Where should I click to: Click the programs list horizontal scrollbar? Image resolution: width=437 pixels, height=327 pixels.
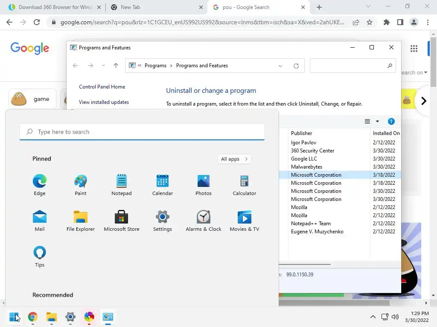click(x=305, y=264)
